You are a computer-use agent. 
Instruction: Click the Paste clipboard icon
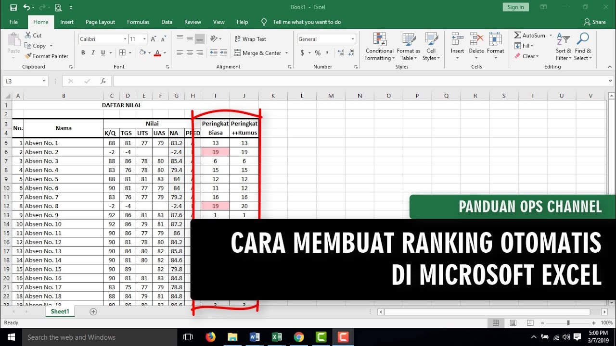tap(13, 40)
